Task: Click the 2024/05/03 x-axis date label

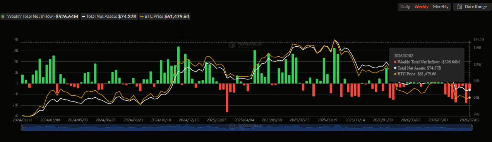Action: (x=77, y=120)
